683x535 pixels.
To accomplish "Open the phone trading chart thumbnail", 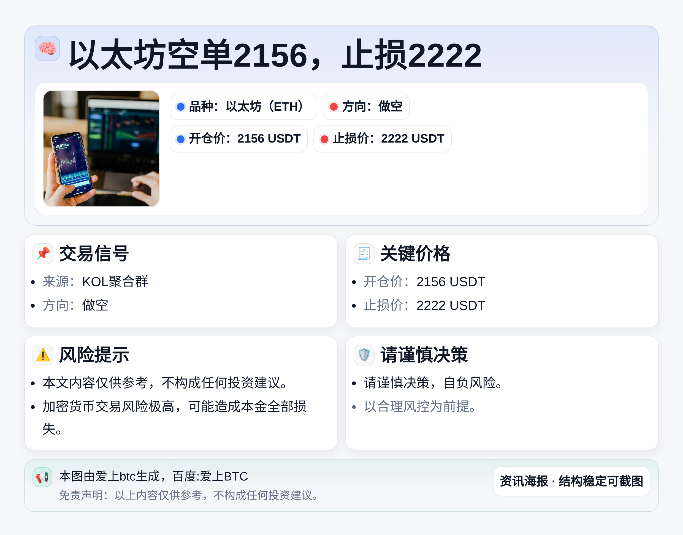I will 101,148.
